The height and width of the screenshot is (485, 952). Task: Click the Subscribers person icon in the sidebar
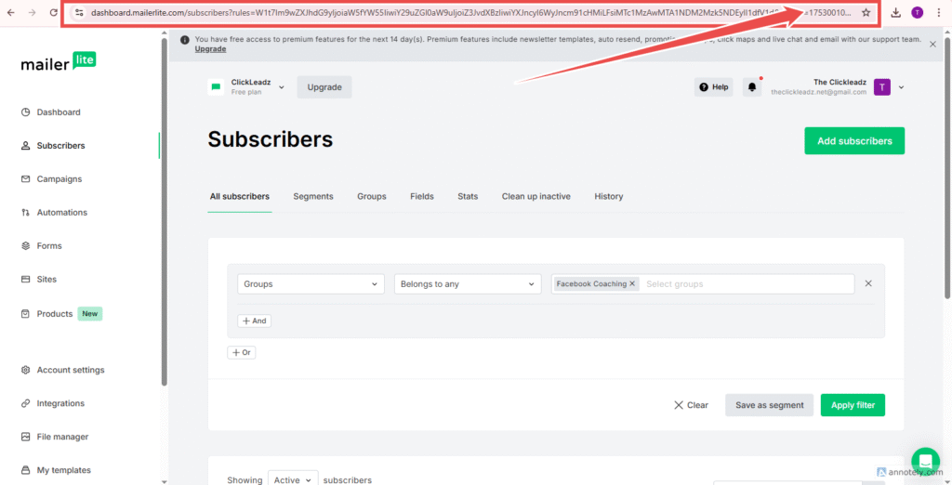25,146
